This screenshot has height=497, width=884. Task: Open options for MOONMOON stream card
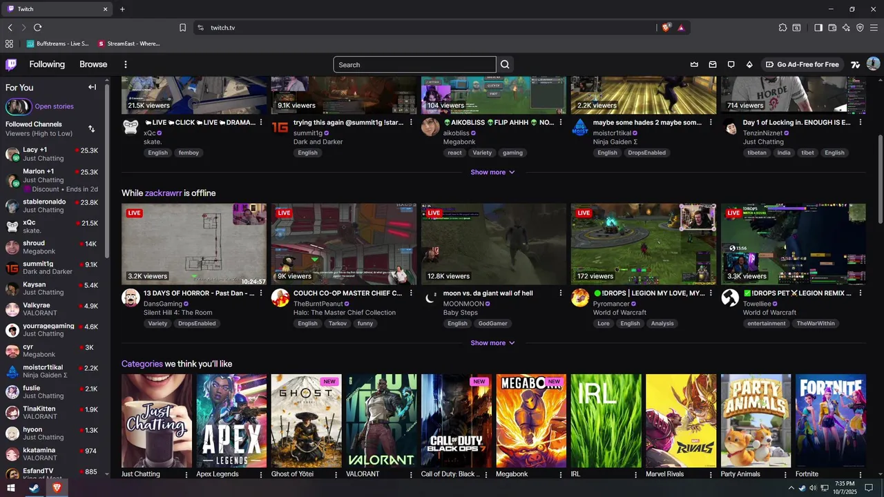pos(561,293)
